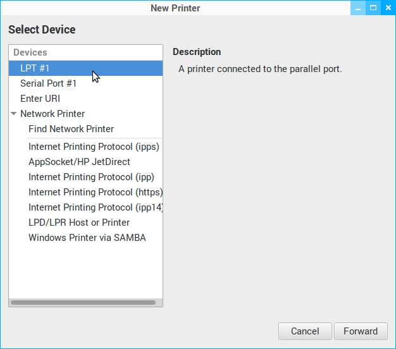Viewport: 396px width, 349px height.
Task: Select Internet Printing Protocol (ipps)
Action: pos(94,147)
